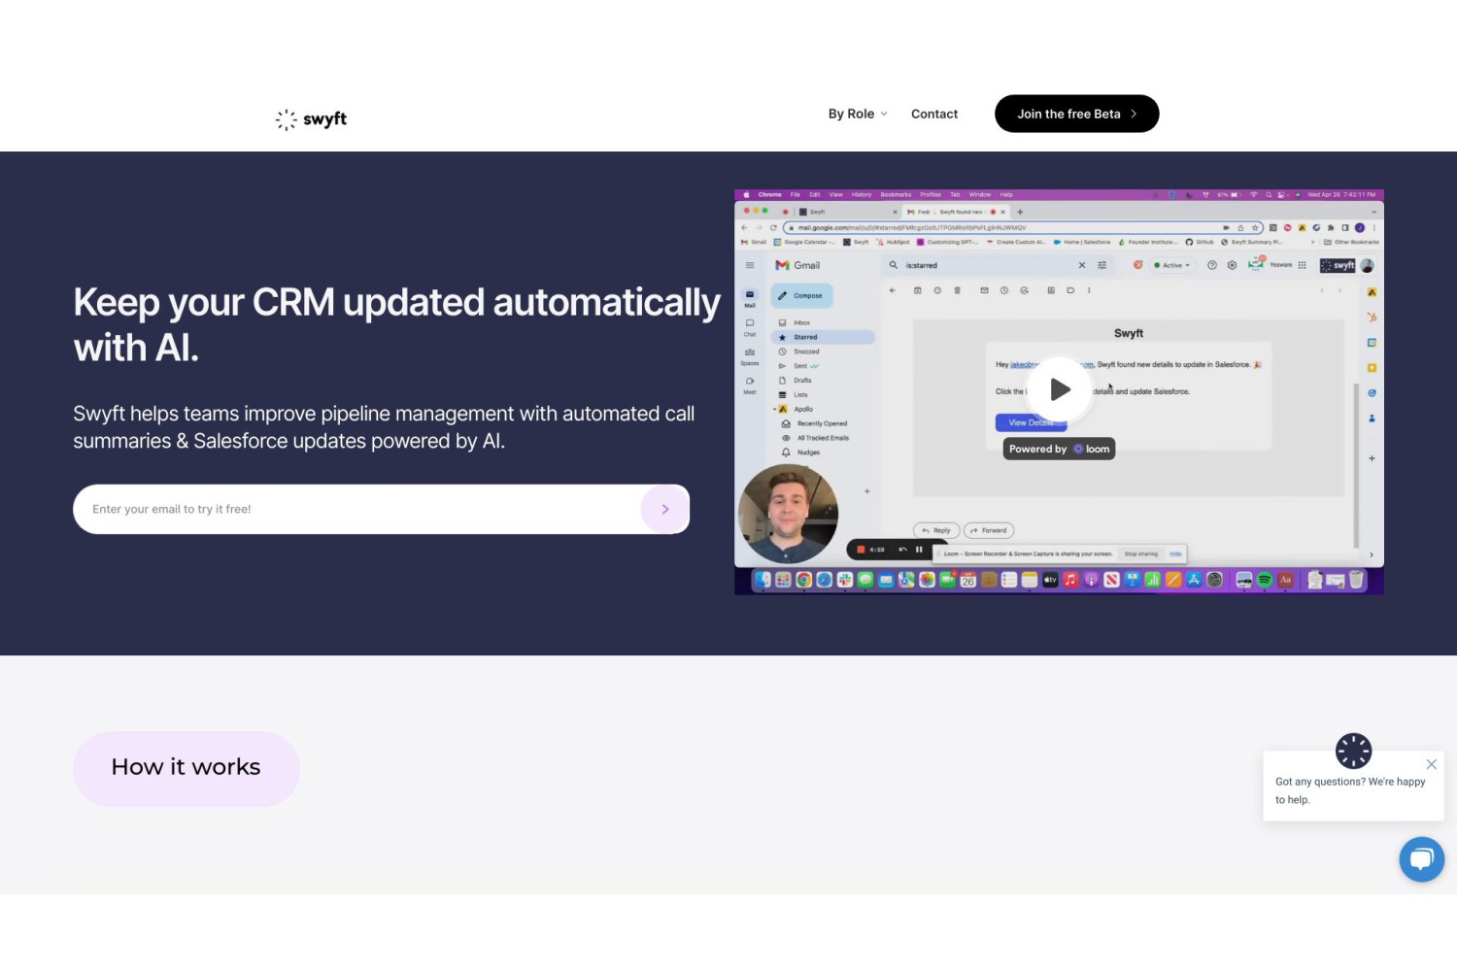Click the Swyft helps teams description text
Image resolution: width=1457 pixels, height=971 pixels.
384,427
